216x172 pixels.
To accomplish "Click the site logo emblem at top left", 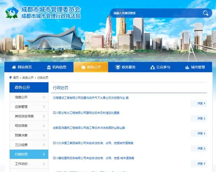I will (12, 12).
